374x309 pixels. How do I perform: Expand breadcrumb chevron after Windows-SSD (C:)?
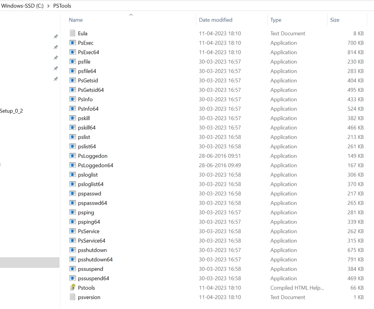48,6
